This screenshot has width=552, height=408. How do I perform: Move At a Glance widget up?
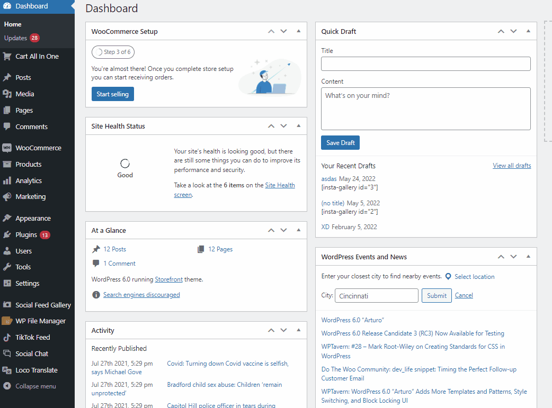coord(271,230)
